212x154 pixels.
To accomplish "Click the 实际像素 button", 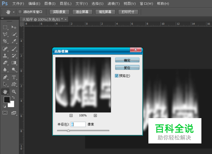I will [59, 12].
